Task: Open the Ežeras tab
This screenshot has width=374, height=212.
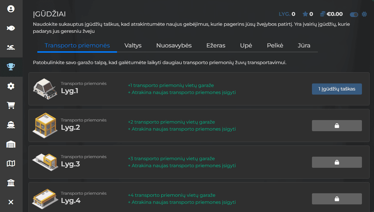Action: pos(216,46)
